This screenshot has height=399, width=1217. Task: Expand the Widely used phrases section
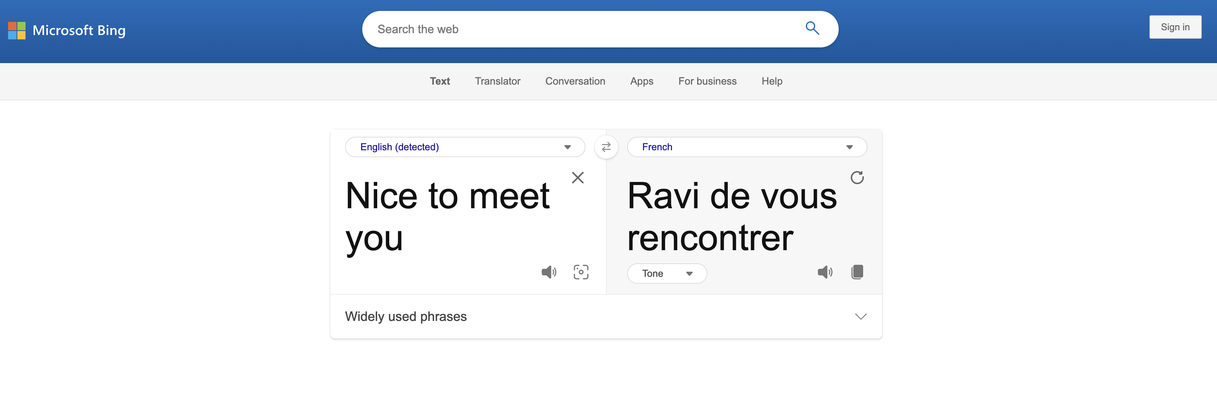coord(861,316)
